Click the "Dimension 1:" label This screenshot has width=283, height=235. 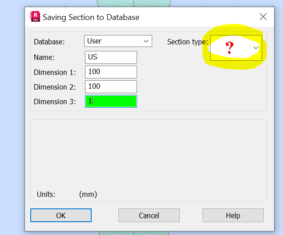[x=55, y=72]
